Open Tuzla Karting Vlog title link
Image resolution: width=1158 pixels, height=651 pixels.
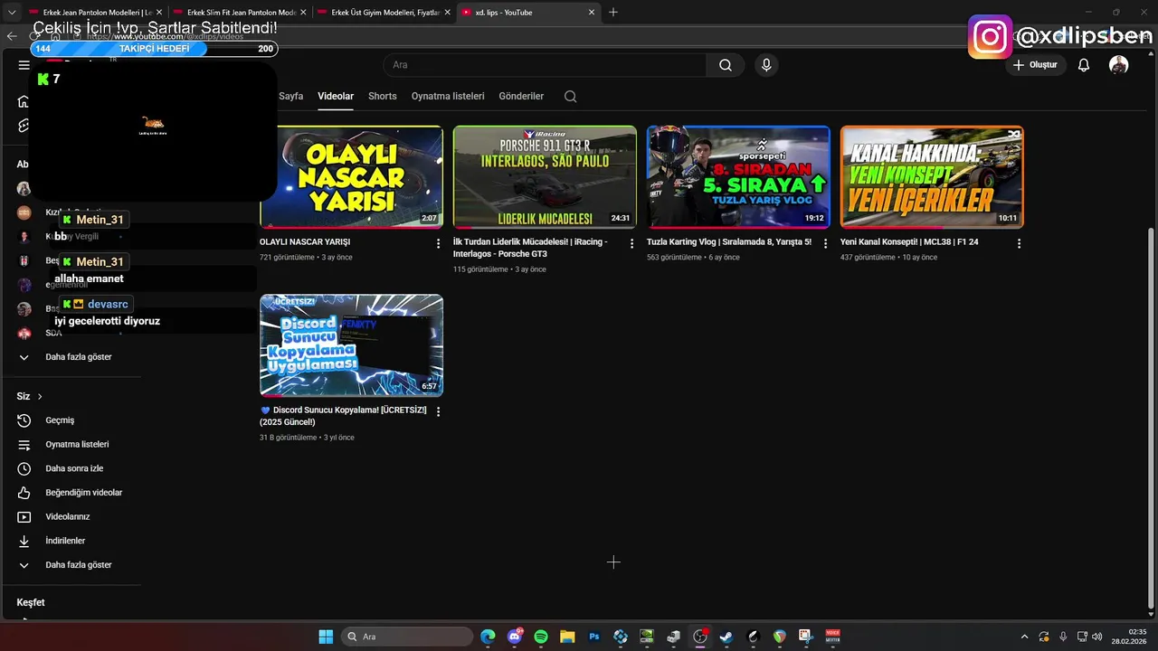tap(729, 242)
